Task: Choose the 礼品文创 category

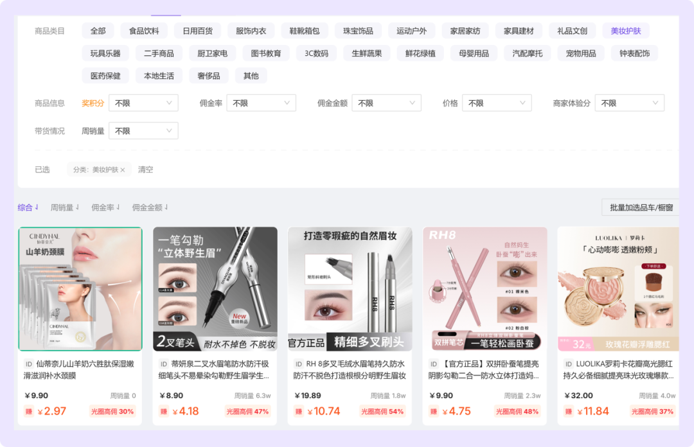Action: tap(573, 31)
